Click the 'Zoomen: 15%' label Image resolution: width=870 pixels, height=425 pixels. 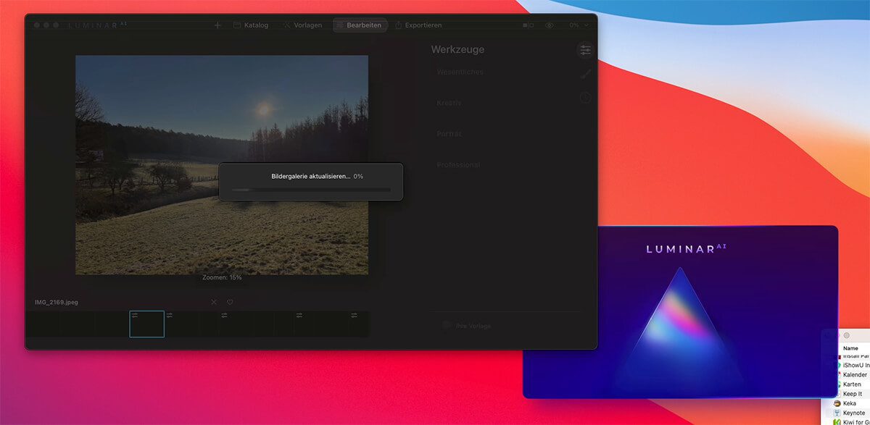coord(222,277)
